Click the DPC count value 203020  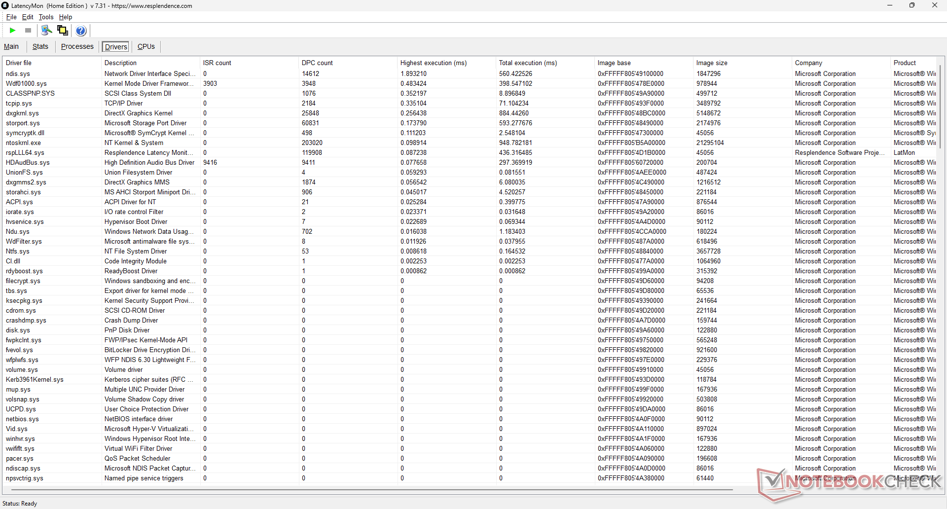click(312, 143)
